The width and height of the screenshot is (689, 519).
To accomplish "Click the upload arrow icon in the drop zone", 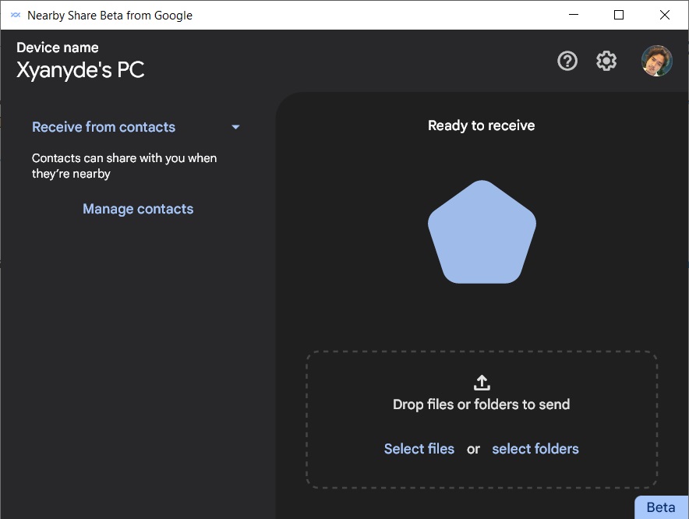I will pyautogui.click(x=481, y=382).
